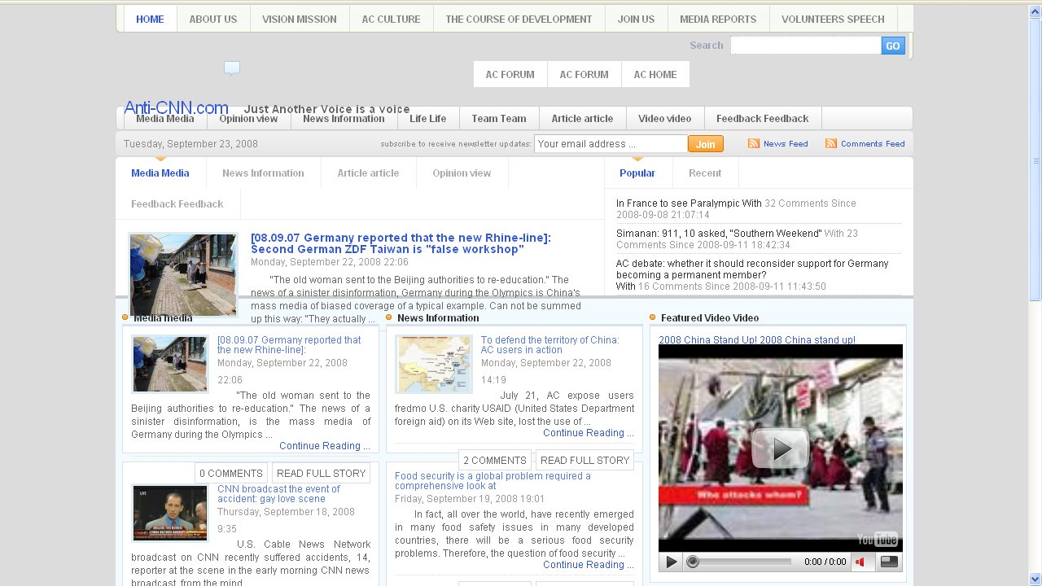
Task: Click the 'Featured Video Video' section heading
Action: click(710, 318)
